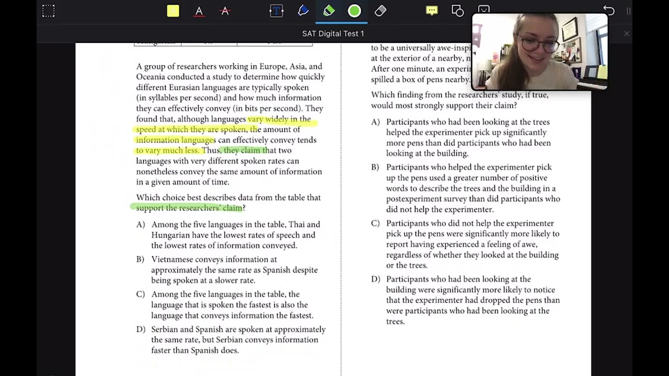669x376 pixels.
Task: Choose the yellow text highlight tool
Action: (173, 11)
